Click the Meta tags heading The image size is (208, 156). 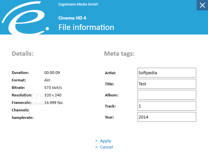pos(119,54)
